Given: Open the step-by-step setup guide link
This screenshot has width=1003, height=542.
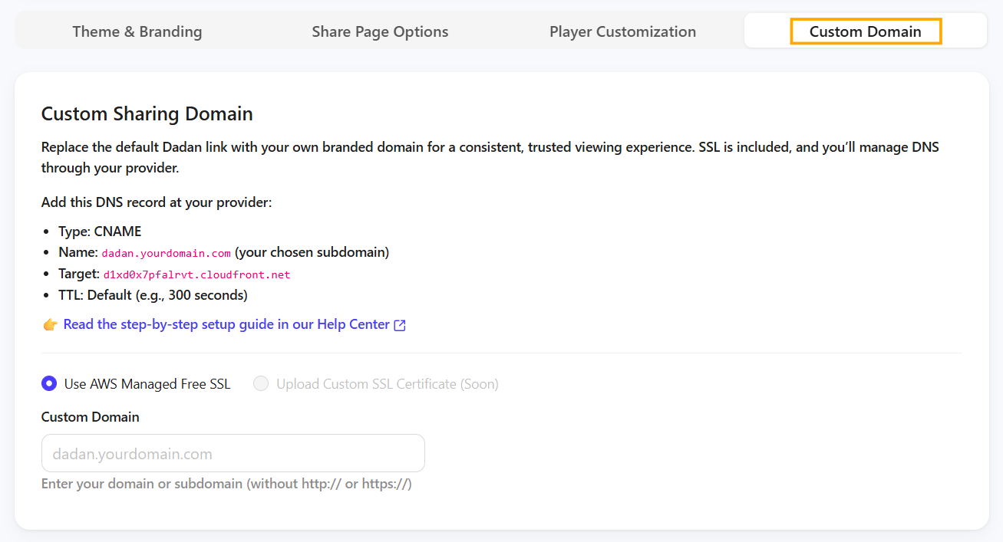Looking at the screenshot, I should click(226, 324).
